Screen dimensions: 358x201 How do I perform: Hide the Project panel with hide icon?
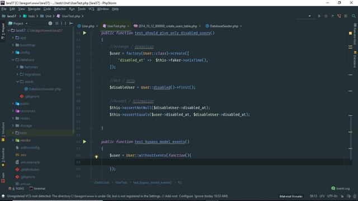point(71,23)
